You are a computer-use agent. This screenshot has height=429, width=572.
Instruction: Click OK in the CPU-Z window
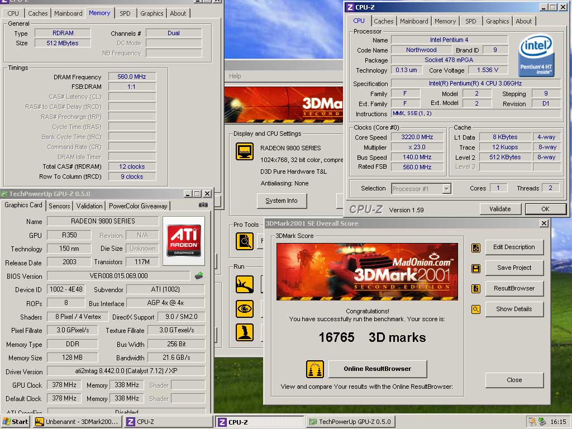pos(545,209)
